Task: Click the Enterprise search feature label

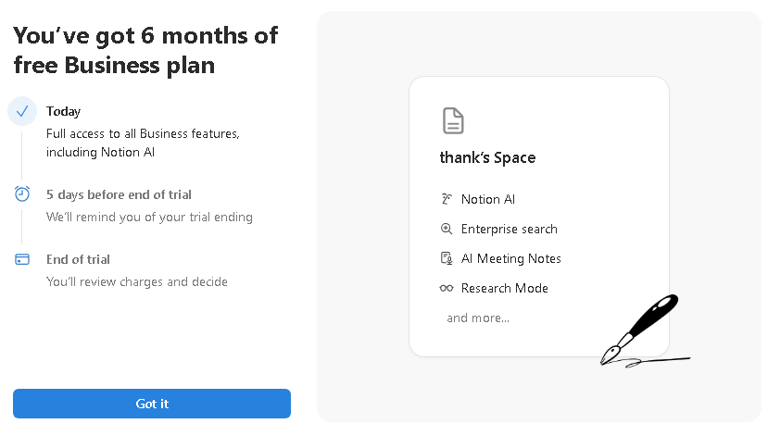Action: click(x=509, y=229)
